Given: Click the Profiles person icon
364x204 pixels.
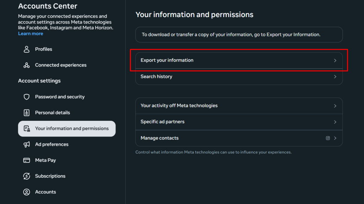Looking at the screenshot, I should point(27,49).
